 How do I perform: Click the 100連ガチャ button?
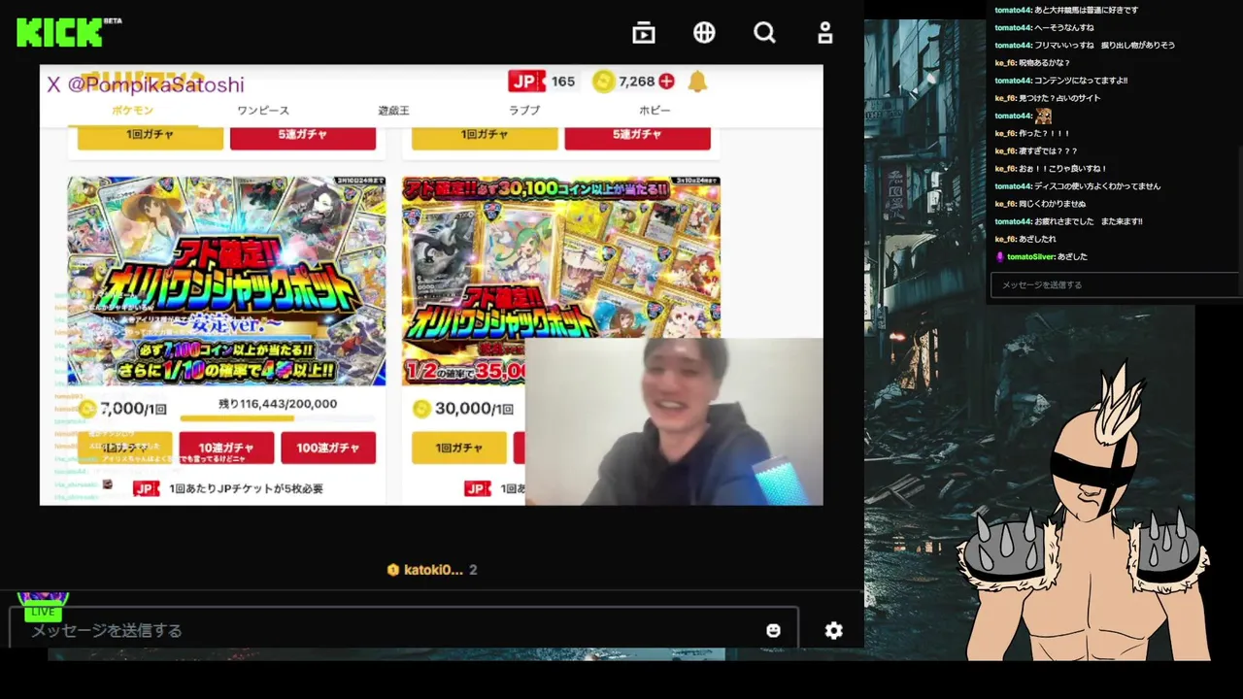coord(328,448)
